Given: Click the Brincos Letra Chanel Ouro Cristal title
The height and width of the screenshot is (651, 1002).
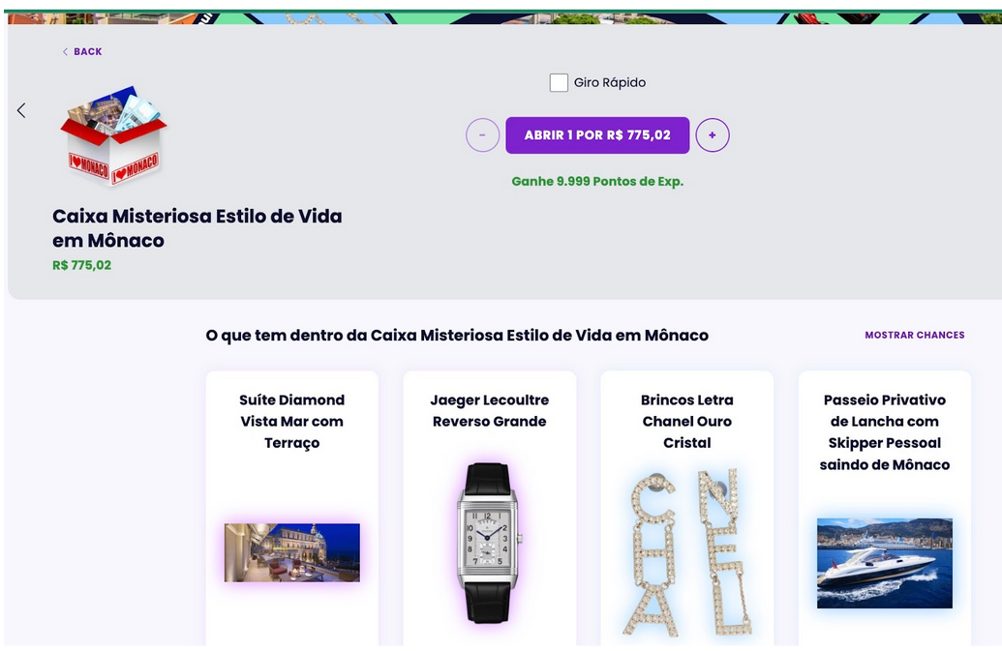Looking at the screenshot, I should [x=687, y=421].
